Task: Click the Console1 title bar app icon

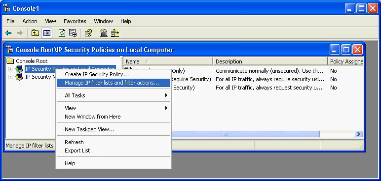Action: click(7, 8)
